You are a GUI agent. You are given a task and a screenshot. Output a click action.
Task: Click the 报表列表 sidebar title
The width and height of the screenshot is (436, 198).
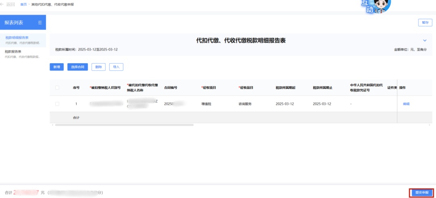click(13, 23)
